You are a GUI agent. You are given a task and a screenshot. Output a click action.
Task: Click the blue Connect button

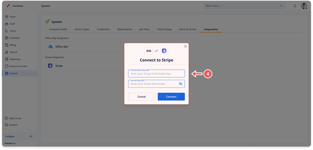[171, 97]
